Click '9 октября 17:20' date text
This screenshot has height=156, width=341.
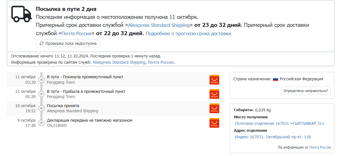[x=27, y=123]
